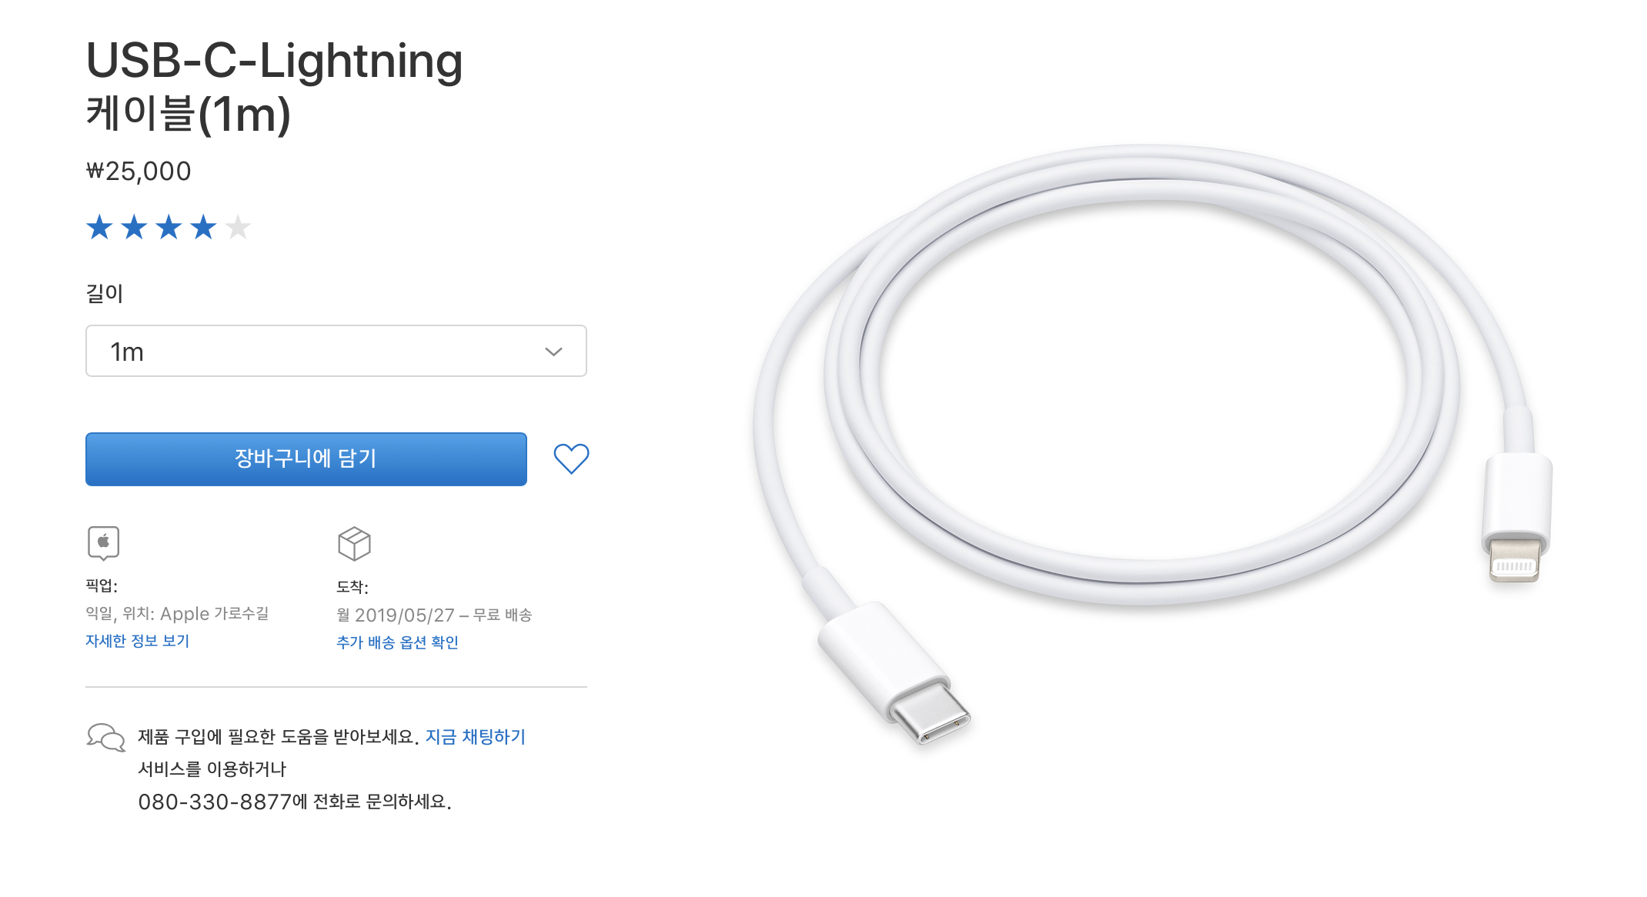The width and height of the screenshot is (1647, 897).
Task: Click the chat speech bubbles icon
Action: [105, 737]
